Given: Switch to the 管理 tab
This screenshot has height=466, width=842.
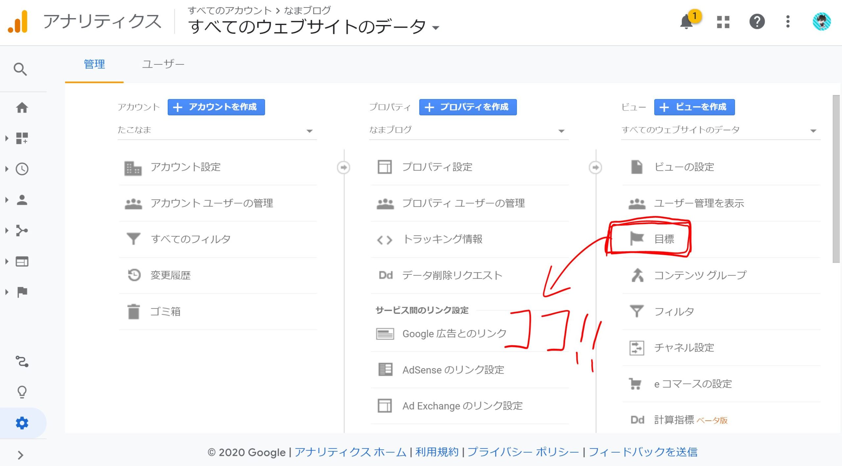Looking at the screenshot, I should point(94,64).
